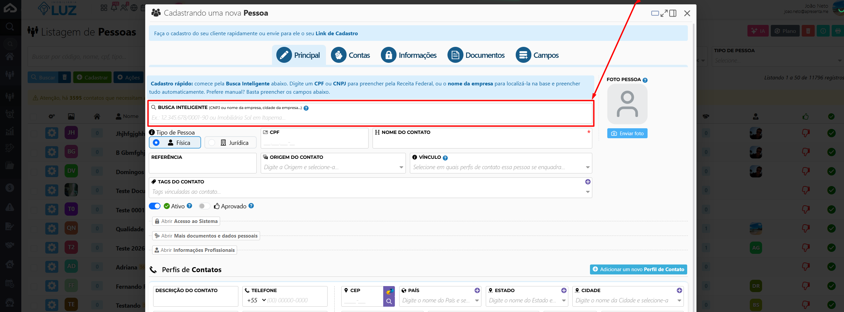This screenshot has height=312, width=844.
Task: Click Adicionar um novo Perfil de Contato
Action: point(638,269)
